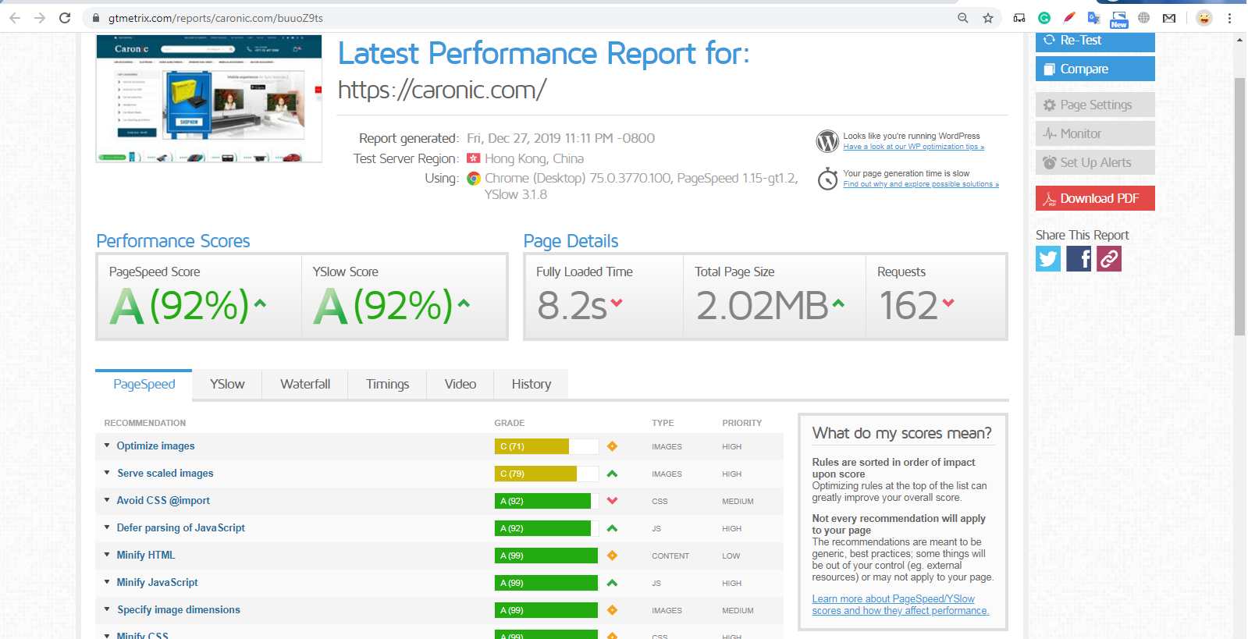Click the Minify JavaScript recommendation title
Image resolution: width=1248 pixels, height=639 pixels.
(x=157, y=582)
